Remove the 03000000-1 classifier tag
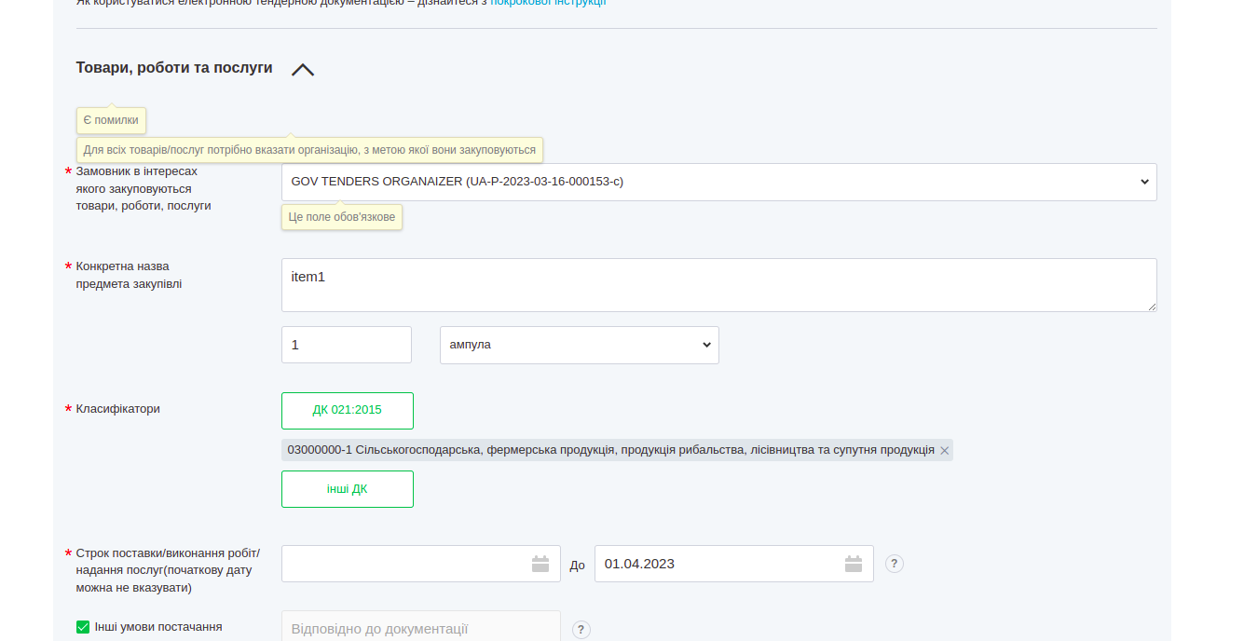1244x641 pixels. click(x=944, y=451)
